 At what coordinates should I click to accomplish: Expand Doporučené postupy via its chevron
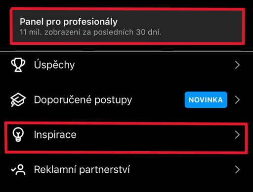pyautogui.click(x=237, y=100)
